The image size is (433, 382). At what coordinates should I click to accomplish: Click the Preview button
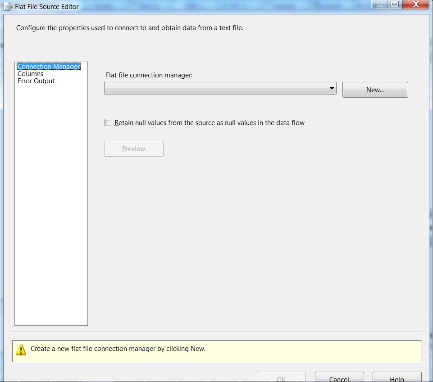tap(134, 148)
